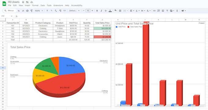
Task: Click the merge cells icon
Action: (x=124, y=11)
